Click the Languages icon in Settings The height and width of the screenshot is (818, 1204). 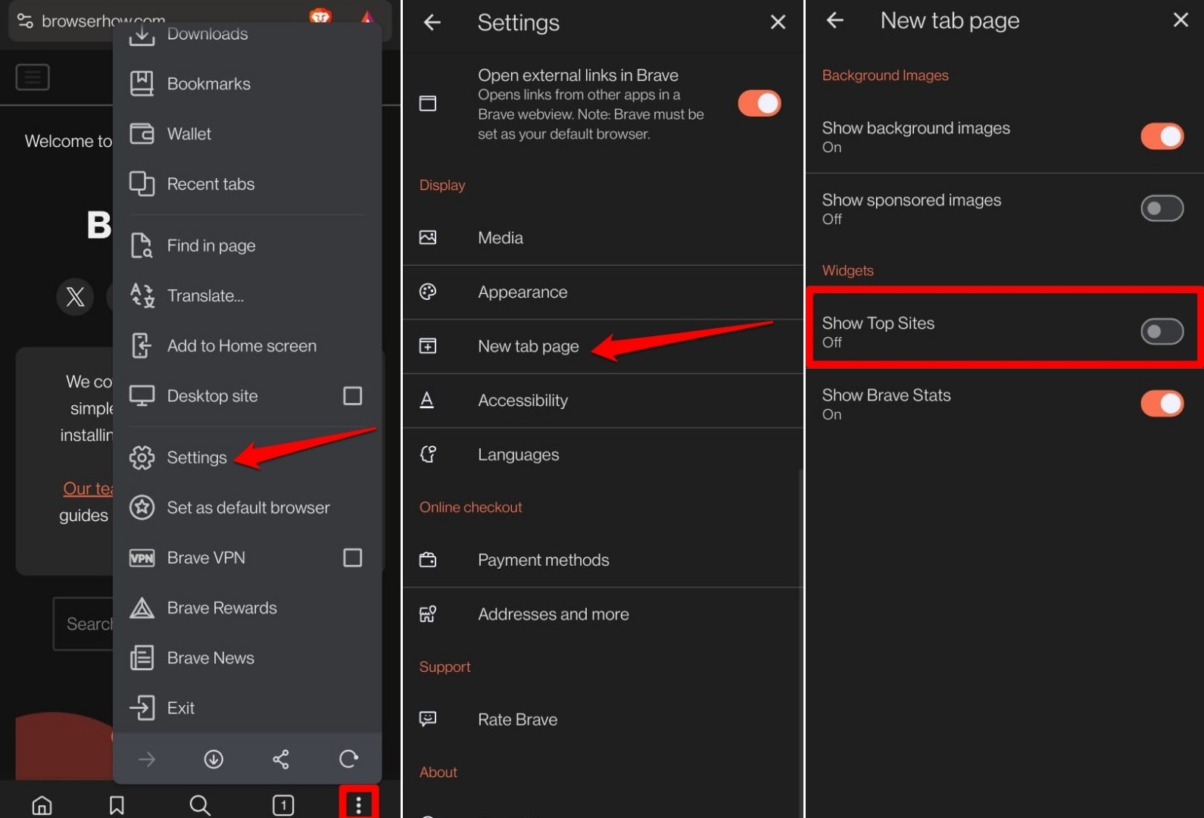click(428, 454)
